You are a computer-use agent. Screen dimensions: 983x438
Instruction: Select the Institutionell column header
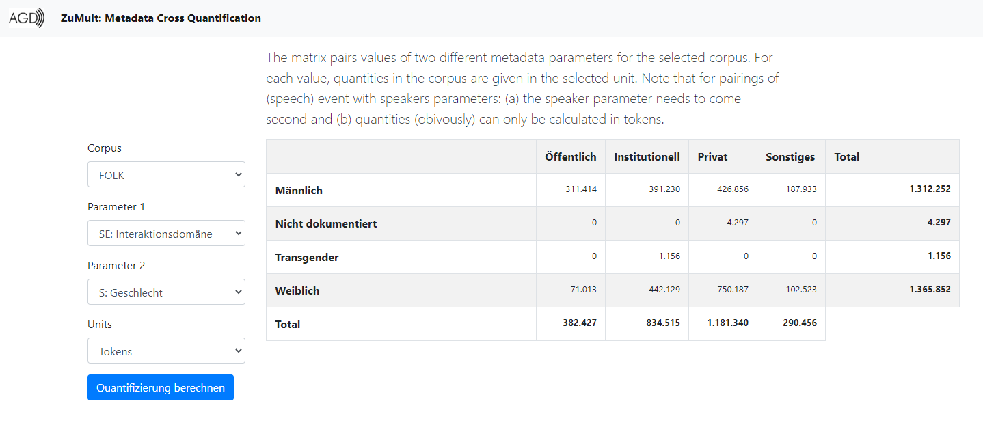click(x=647, y=156)
